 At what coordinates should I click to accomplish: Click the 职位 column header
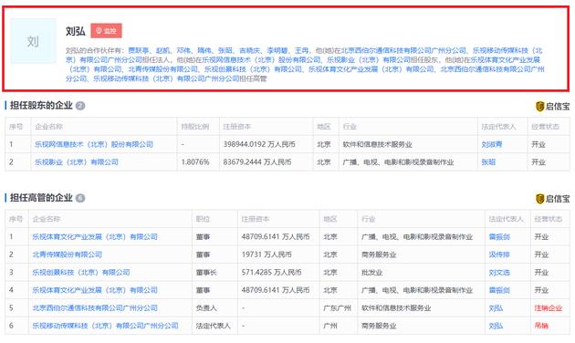(x=203, y=219)
